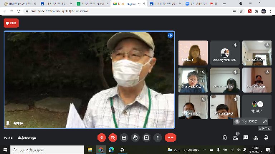275x154 pixels.
Task: Click the main speaker video tile
Action: (x=89, y=79)
